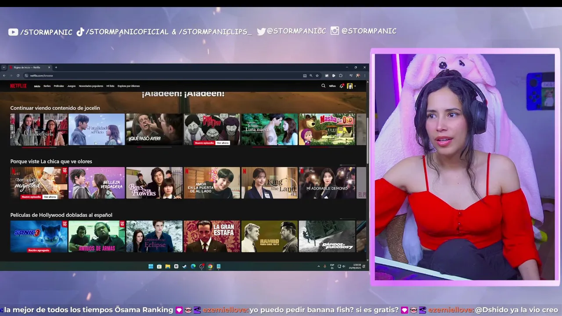Open the Juegos menu item

point(71,86)
